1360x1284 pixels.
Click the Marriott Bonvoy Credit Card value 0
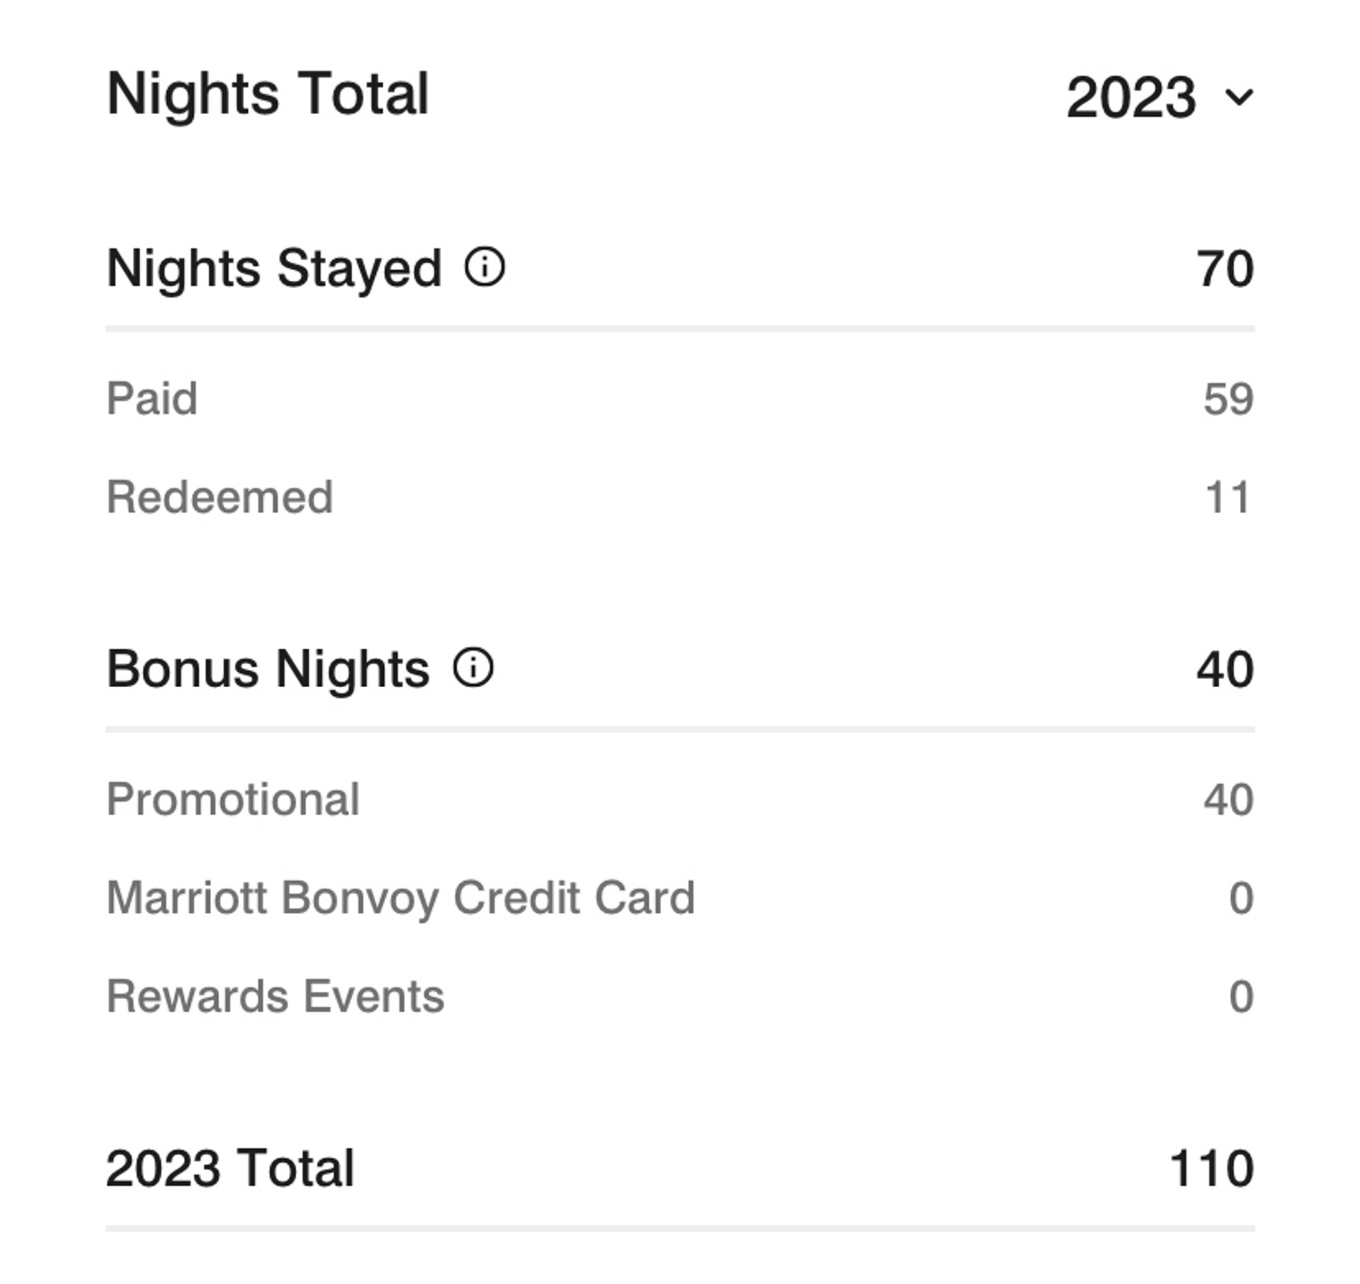click(1241, 898)
